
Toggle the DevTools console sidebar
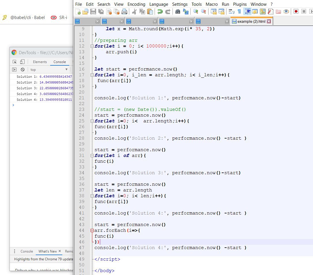pos(14,70)
